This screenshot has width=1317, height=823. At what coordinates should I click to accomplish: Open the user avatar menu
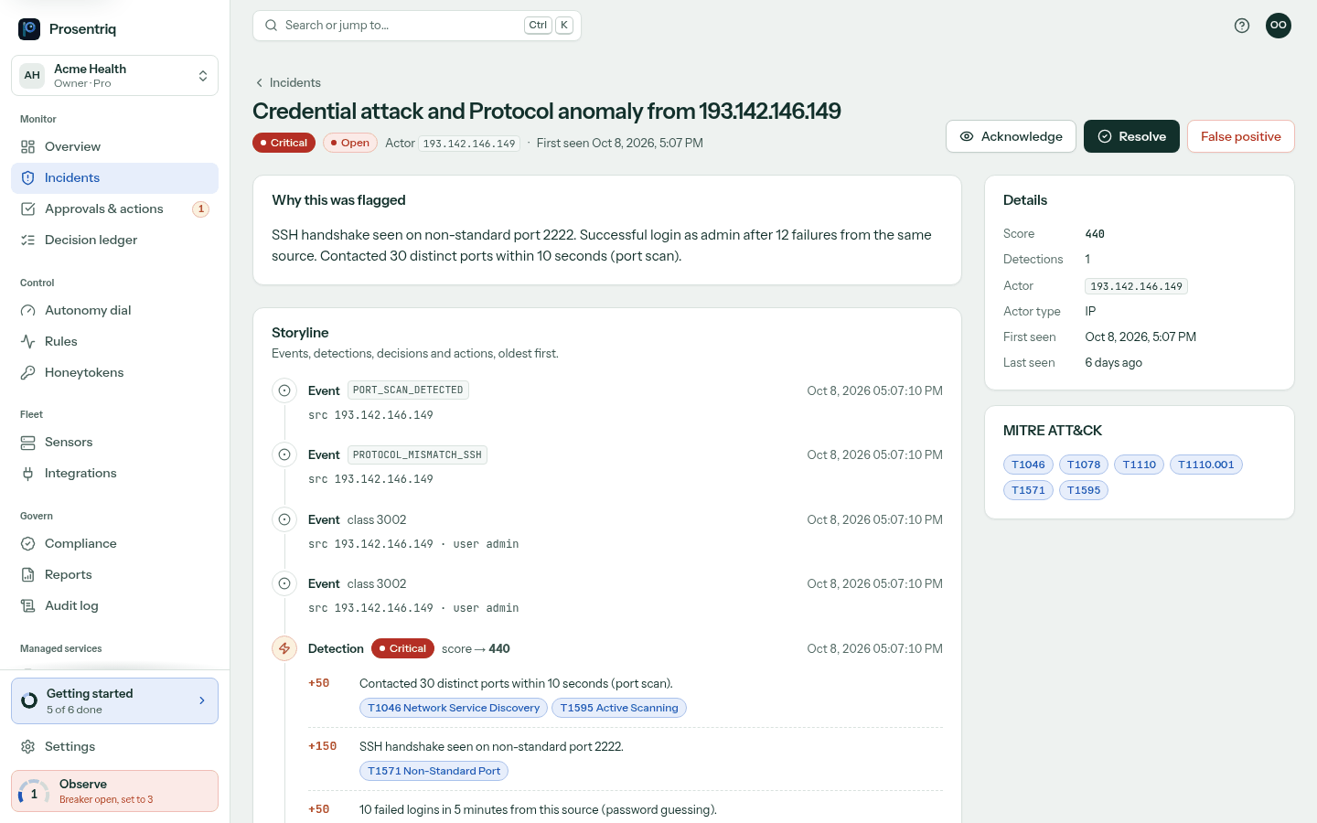coord(1279,26)
